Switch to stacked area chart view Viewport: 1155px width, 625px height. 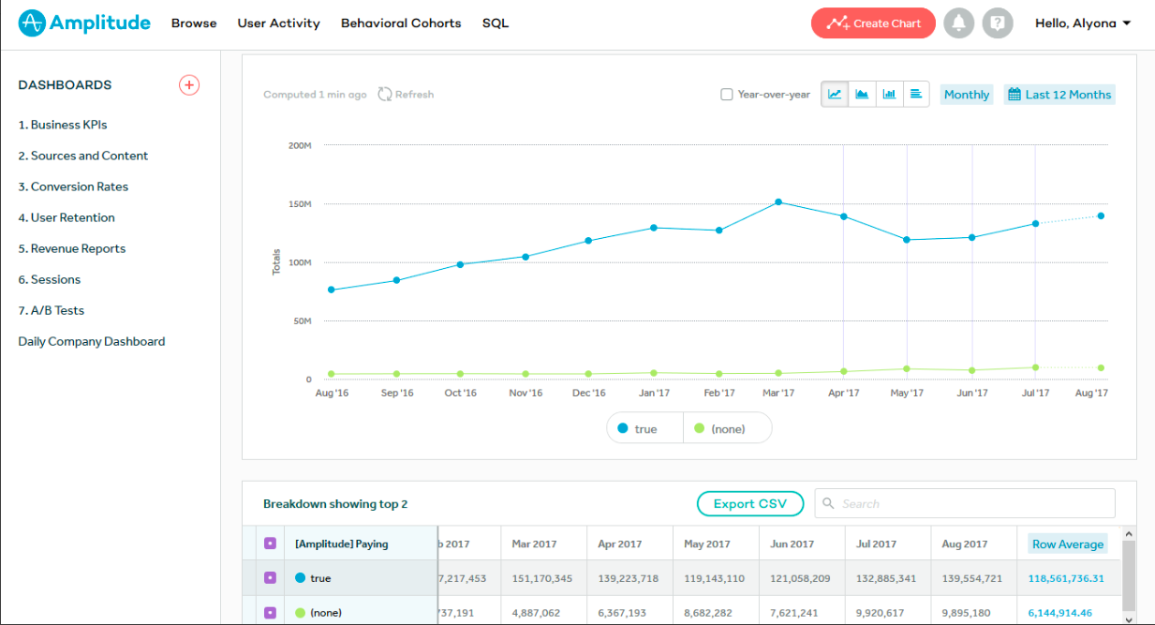tap(862, 94)
